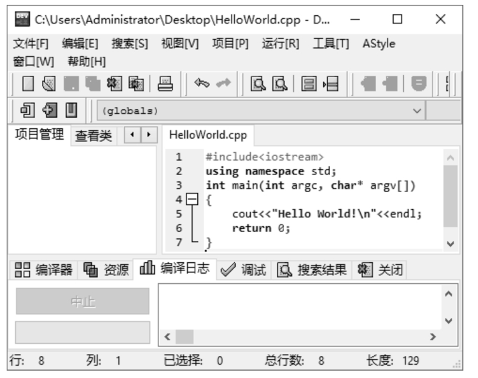Click the Insert snippet icon in second toolbar
Image resolution: width=478 pixels, height=378 pixels.
(x=27, y=110)
